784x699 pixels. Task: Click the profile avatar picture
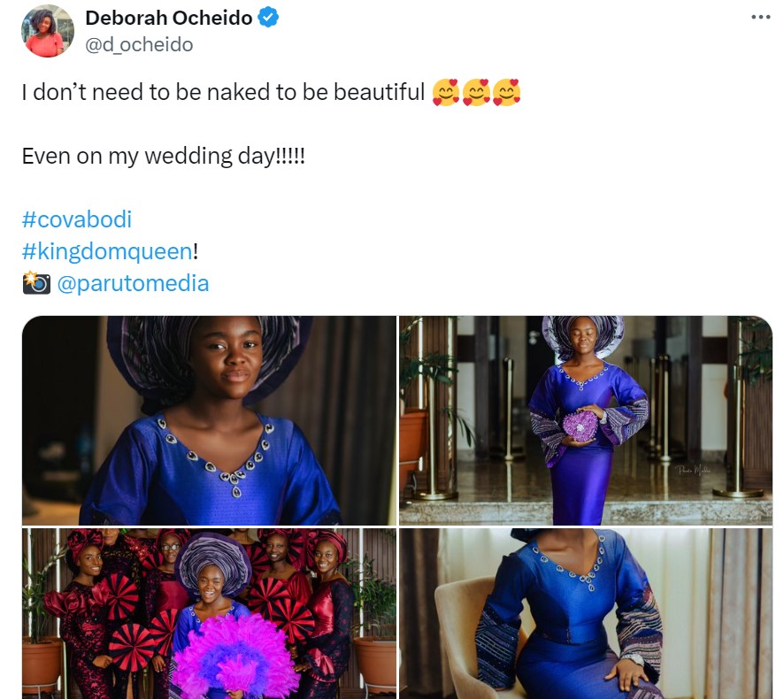pyautogui.click(x=48, y=31)
